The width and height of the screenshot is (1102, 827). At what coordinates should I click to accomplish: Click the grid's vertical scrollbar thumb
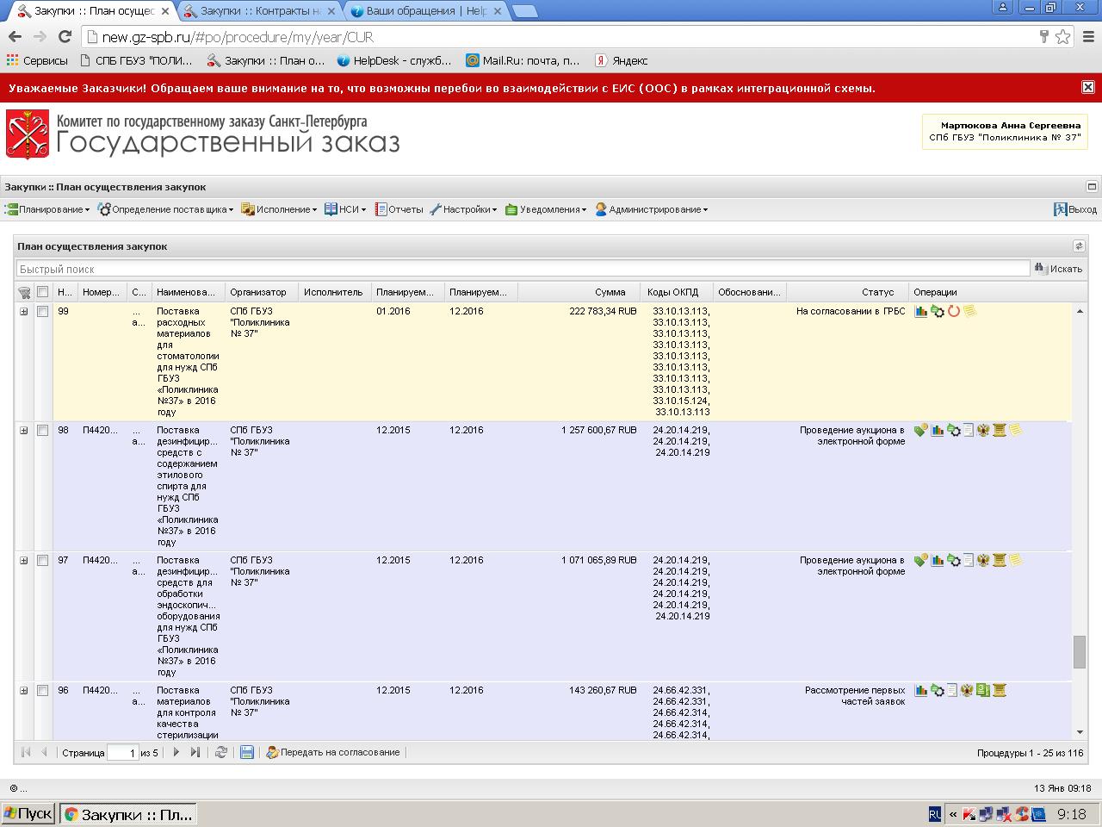point(1079,652)
